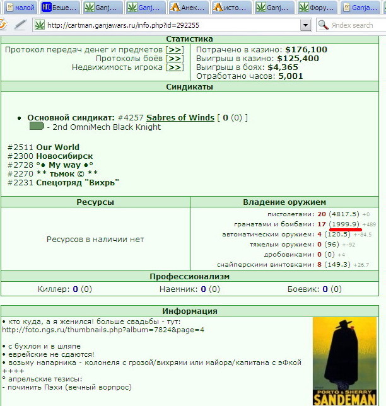Click the Наемник profession label
This screenshot has height=406, width=386.
pyautogui.click(x=178, y=289)
